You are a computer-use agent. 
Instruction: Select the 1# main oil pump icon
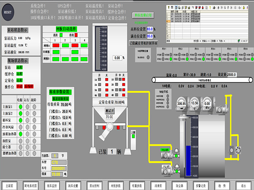[x=166, y=155]
